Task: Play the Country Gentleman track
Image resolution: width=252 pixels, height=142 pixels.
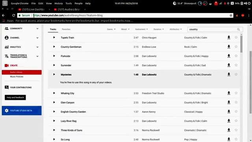Action: pos(54,47)
